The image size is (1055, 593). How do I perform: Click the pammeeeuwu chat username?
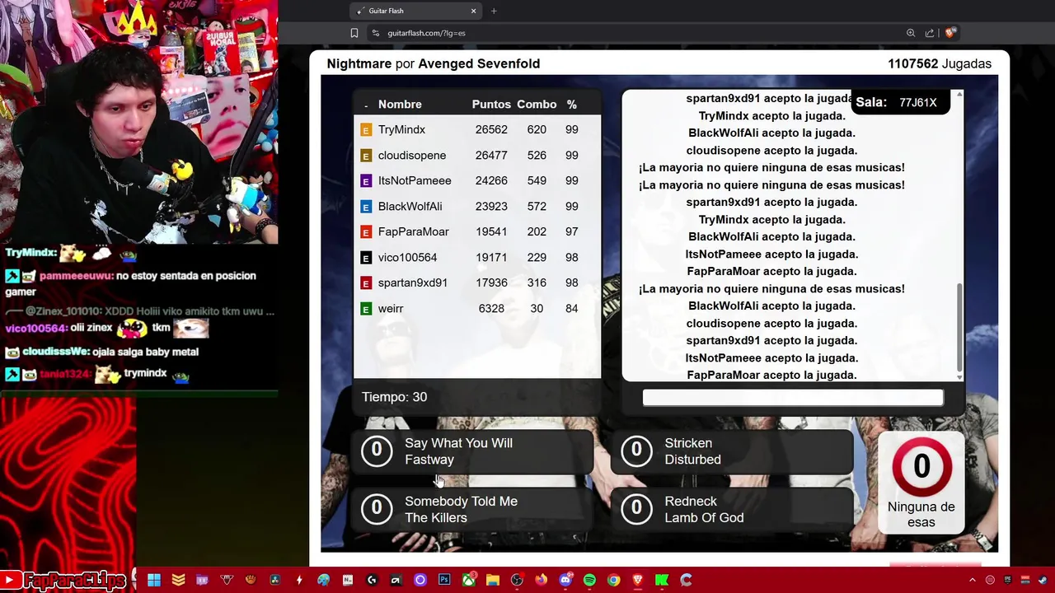[75, 276]
